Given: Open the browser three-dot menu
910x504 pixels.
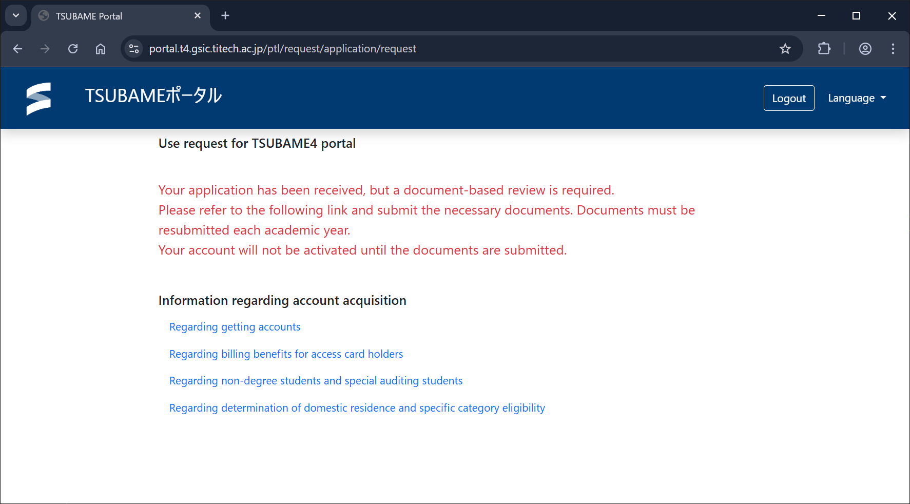Looking at the screenshot, I should [x=893, y=49].
